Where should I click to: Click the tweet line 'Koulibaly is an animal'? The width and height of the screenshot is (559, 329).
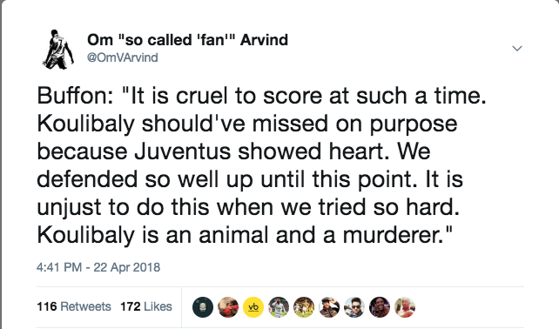(245, 235)
